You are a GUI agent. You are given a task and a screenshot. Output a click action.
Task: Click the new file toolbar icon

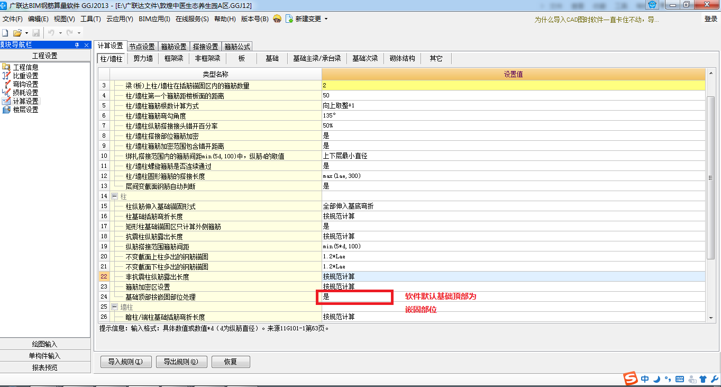[x=5, y=33]
